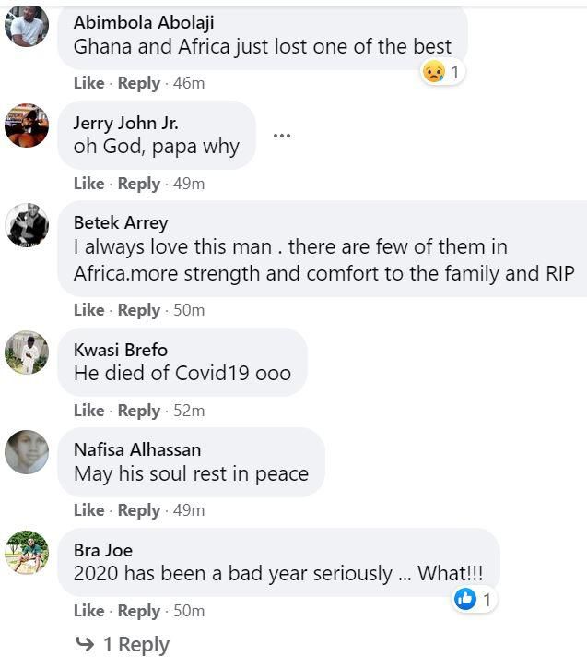Click the Betek Arrey name link
This screenshot has height=669, width=587.
(120, 222)
